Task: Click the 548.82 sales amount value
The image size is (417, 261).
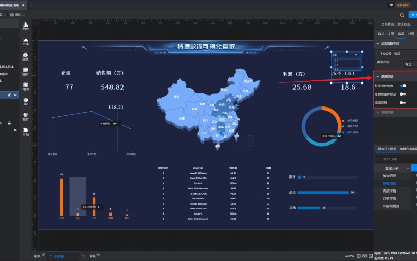Action: click(x=112, y=87)
